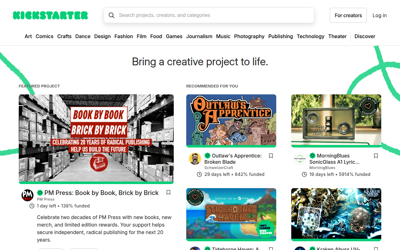Screen dimensions: 400x250
Task: Select the Theater category
Action: (x=337, y=36)
